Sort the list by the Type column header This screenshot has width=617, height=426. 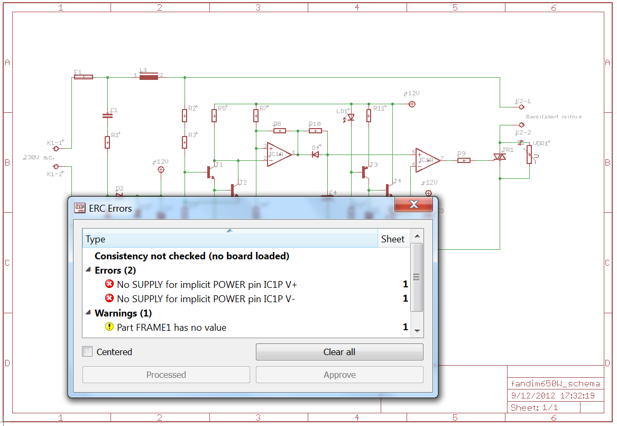pyautogui.click(x=229, y=239)
